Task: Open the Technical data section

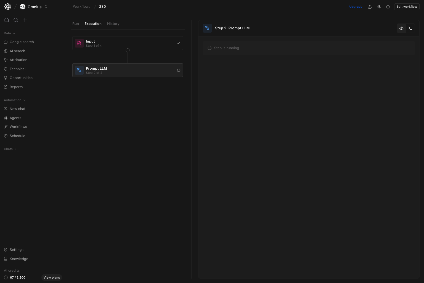Action: pos(17,69)
